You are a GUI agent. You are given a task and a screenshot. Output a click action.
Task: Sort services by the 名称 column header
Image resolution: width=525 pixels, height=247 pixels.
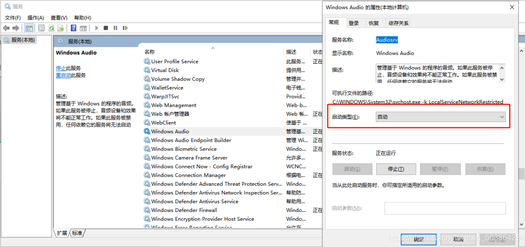click(x=150, y=52)
